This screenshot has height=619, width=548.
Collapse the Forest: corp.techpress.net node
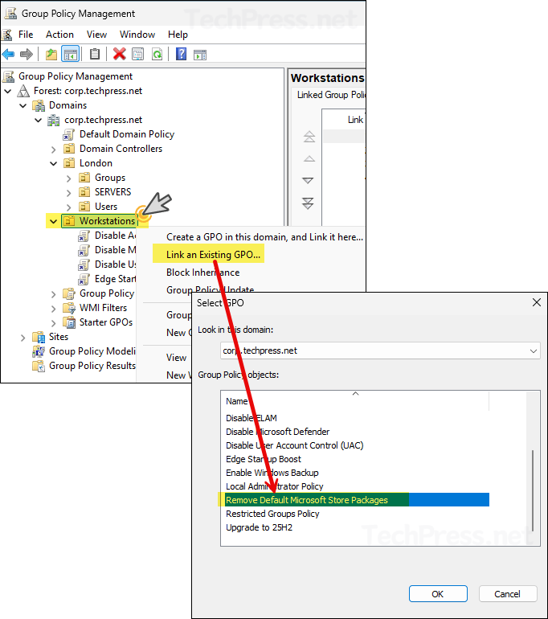(x=7, y=91)
